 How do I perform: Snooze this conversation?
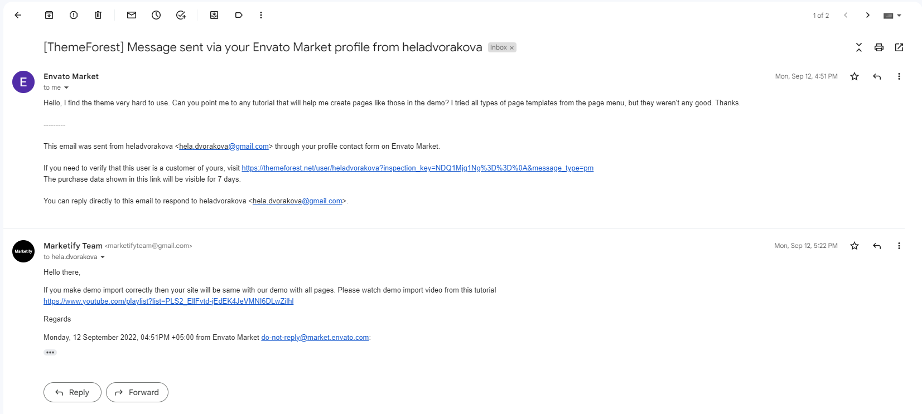156,15
